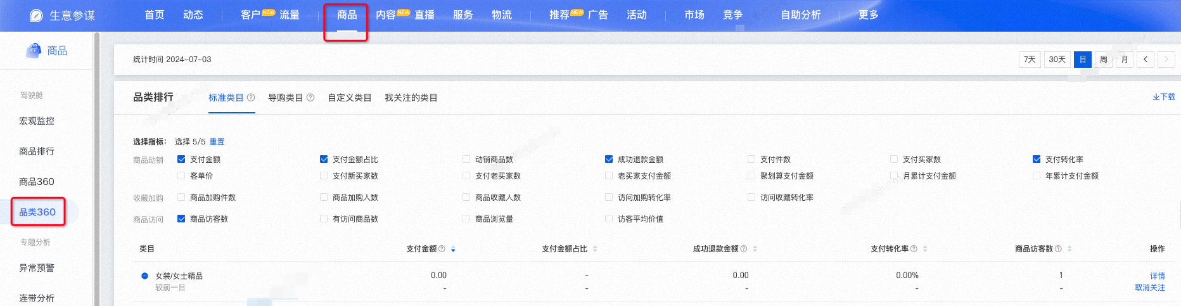Select 日 time granularity
Screen dimensions: 1181x306
click(x=1083, y=60)
